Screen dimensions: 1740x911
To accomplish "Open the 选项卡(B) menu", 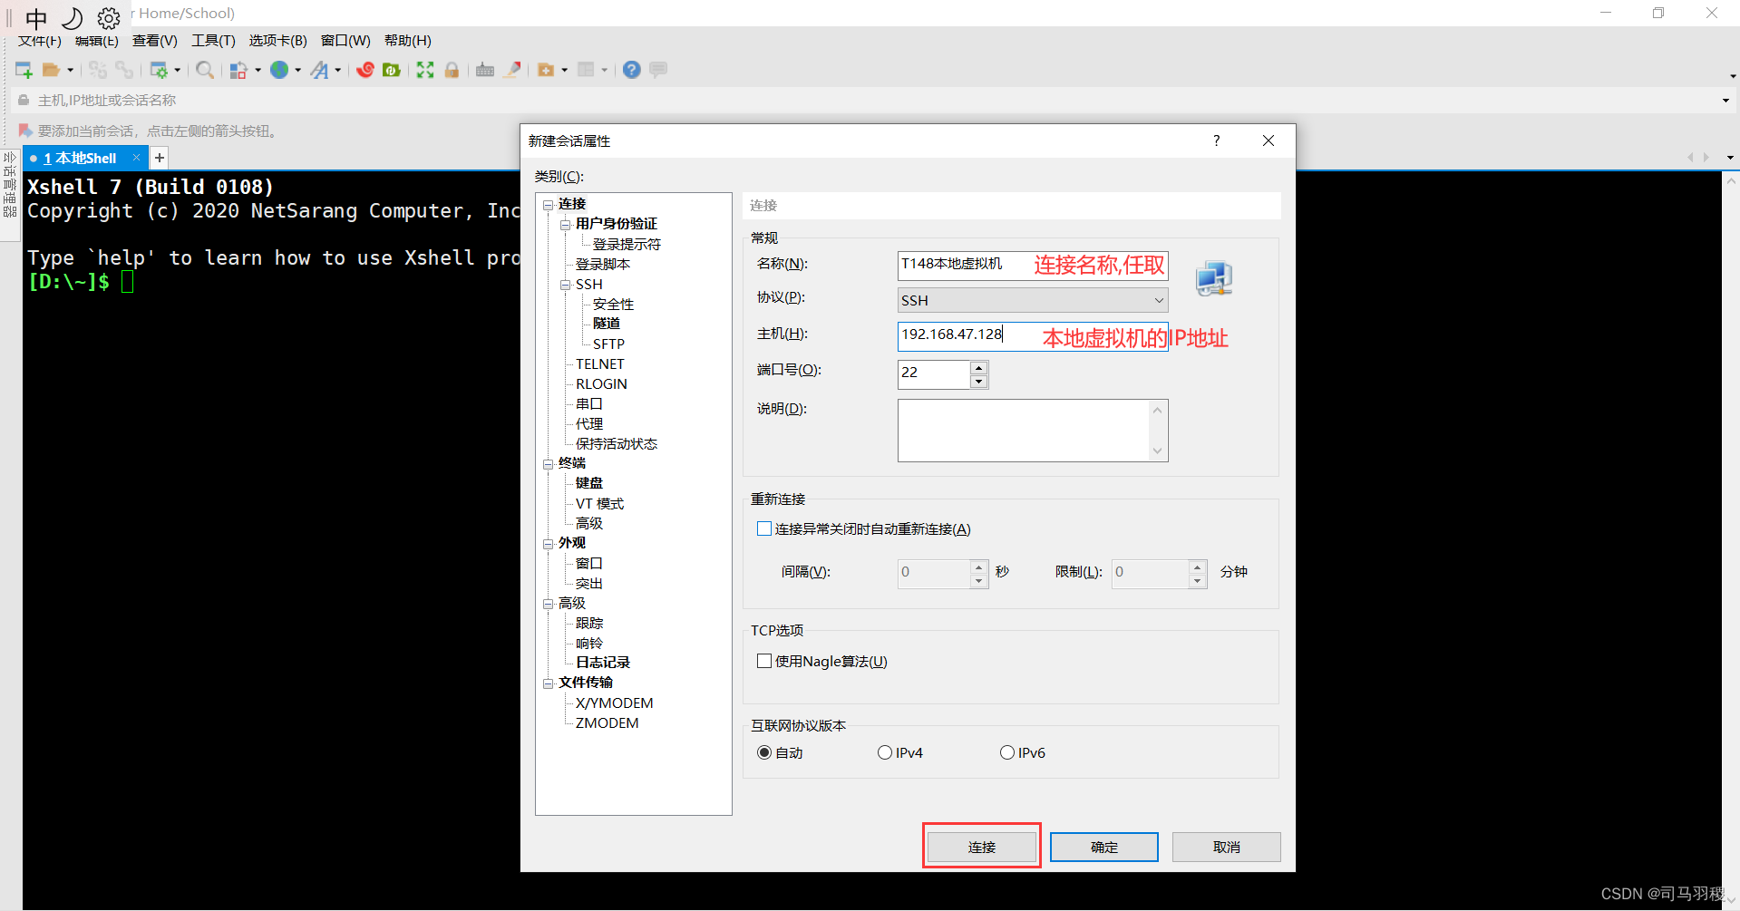I will (x=278, y=41).
